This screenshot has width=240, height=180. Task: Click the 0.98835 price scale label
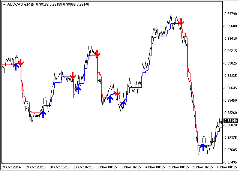pyautogui.click(x=231, y=76)
